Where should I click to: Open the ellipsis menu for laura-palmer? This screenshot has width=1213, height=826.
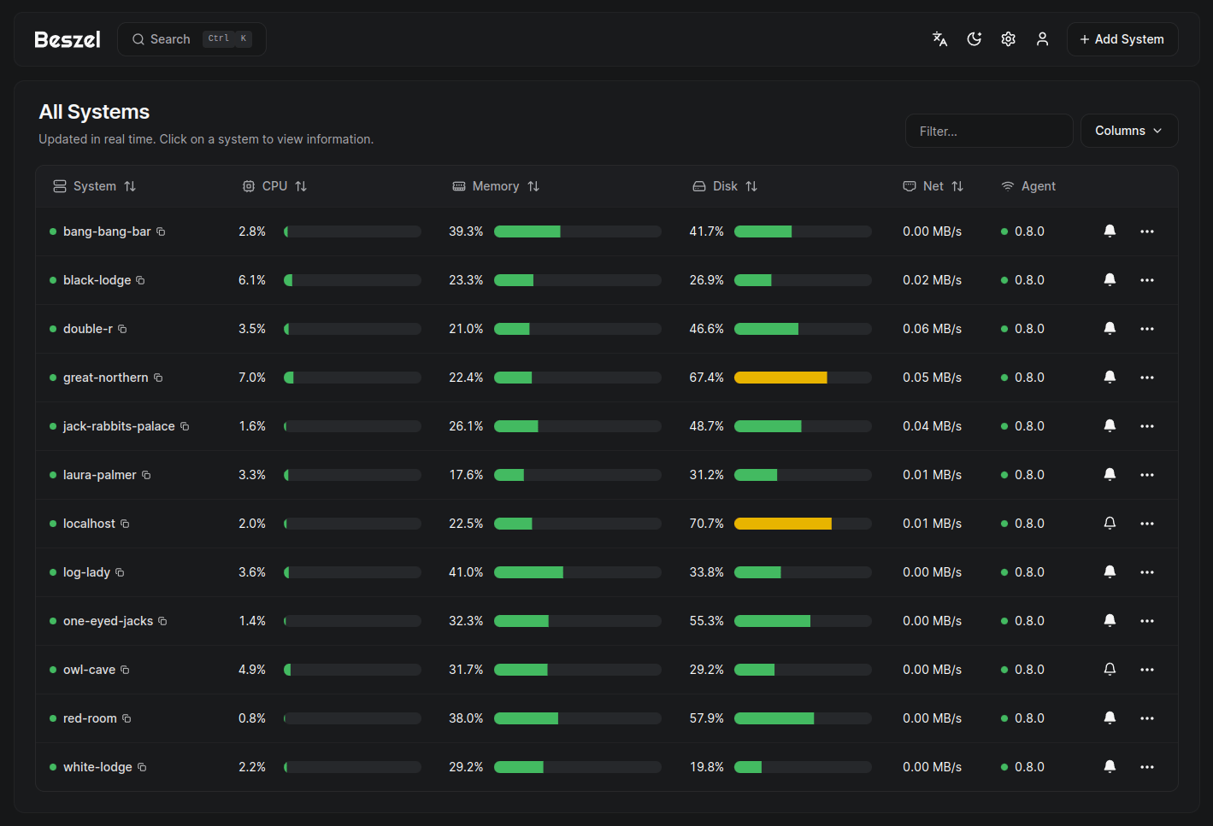tap(1146, 474)
